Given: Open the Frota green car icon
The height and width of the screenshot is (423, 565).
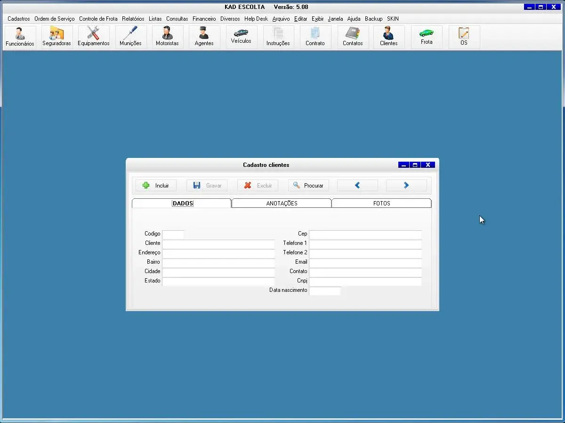Looking at the screenshot, I should pyautogui.click(x=427, y=37).
